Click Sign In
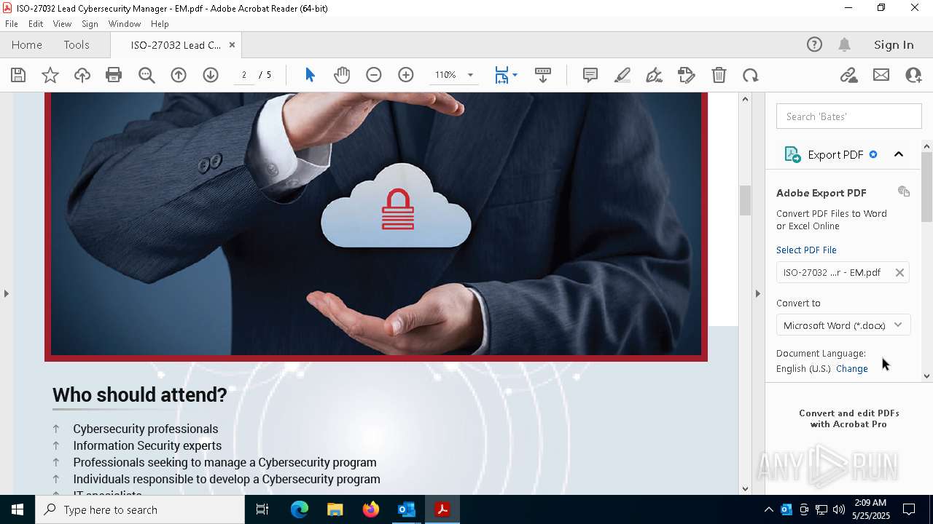The width and height of the screenshot is (933, 524). click(x=894, y=44)
